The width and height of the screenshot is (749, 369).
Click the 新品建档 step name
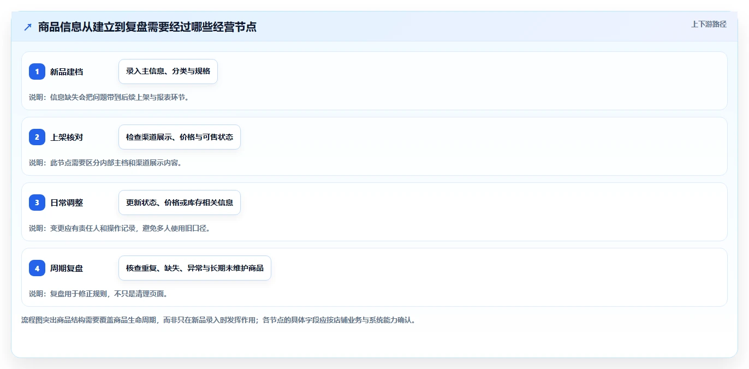point(67,72)
